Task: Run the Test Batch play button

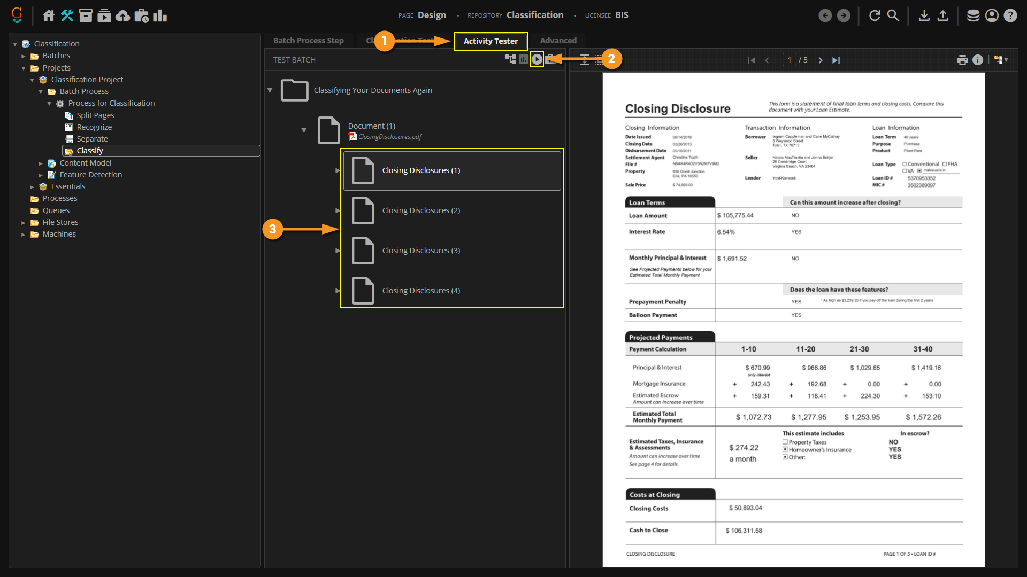Action: tap(537, 59)
